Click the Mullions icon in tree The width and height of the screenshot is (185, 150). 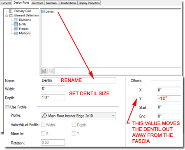click(x=16, y=33)
